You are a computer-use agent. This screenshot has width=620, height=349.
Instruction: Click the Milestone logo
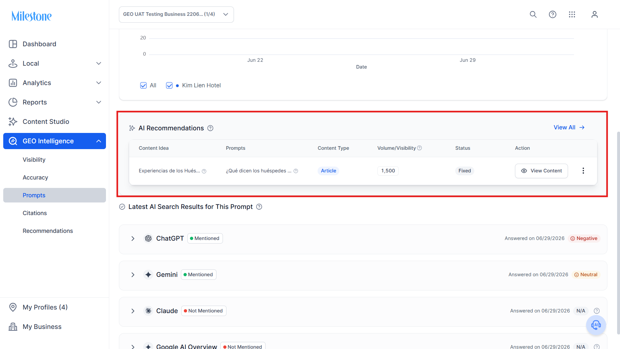(32, 16)
